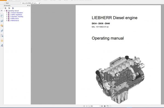Expand the 5 Maintenance bookmark

pyautogui.click(x=7, y=21)
